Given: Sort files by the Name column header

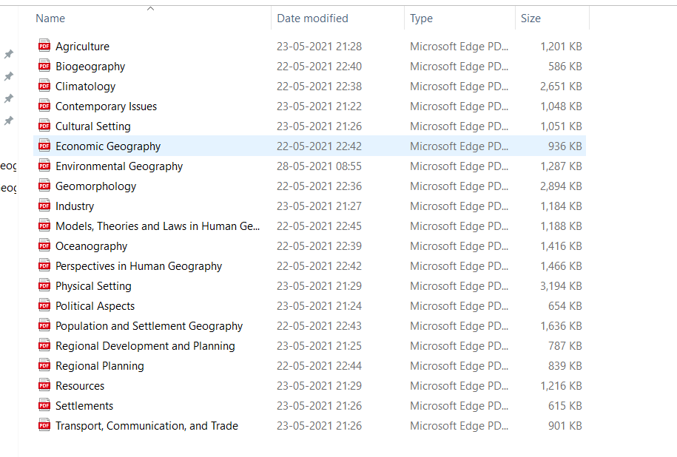Looking at the screenshot, I should click(50, 18).
